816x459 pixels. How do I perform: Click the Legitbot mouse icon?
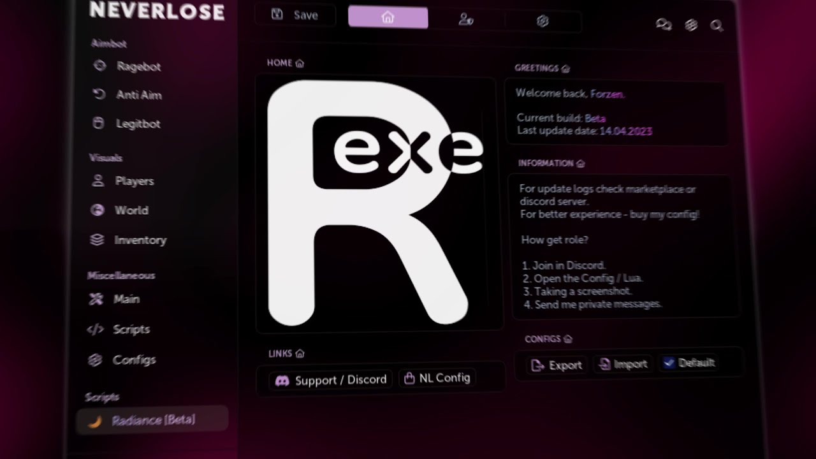pos(98,123)
